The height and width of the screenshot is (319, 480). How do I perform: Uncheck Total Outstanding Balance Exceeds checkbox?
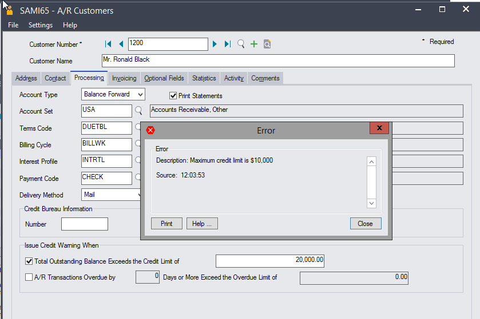coord(29,261)
